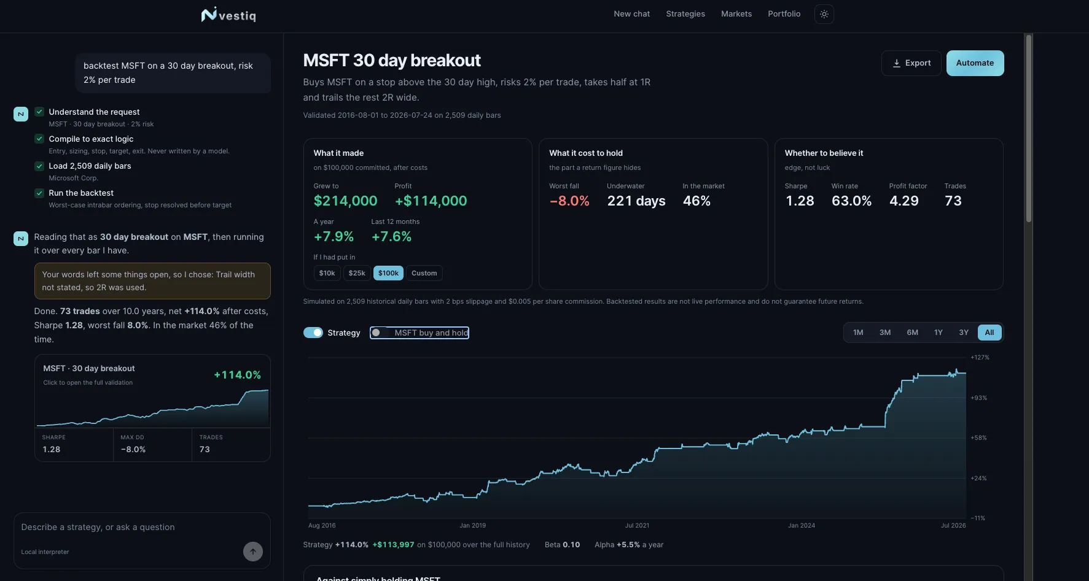The width and height of the screenshot is (1089, 581).
Task: Click the TRADES 73 cell in card
Action: (231, 444)
